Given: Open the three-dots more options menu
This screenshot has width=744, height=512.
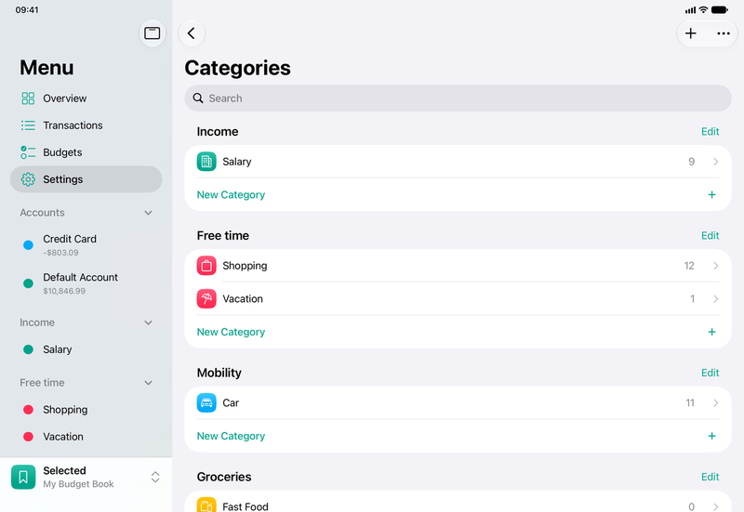Looking at the screenshot, I should [724, 33].
